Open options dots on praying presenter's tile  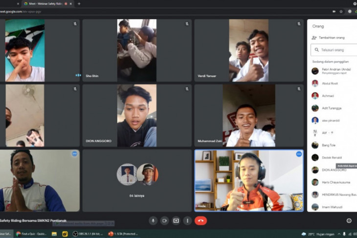click(x=74, y=154)
